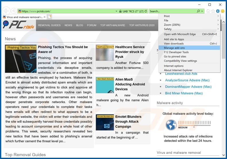Viewport: 227px width, 159px height.
Task: Click the page scrollbar down arrow
Action: pos(224,155)
